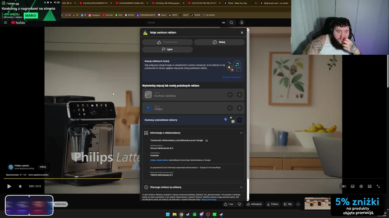Open player settings gear

point(361,187)
